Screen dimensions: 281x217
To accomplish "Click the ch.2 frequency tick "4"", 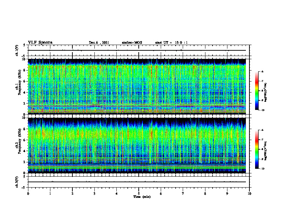I will pos(25,151).
